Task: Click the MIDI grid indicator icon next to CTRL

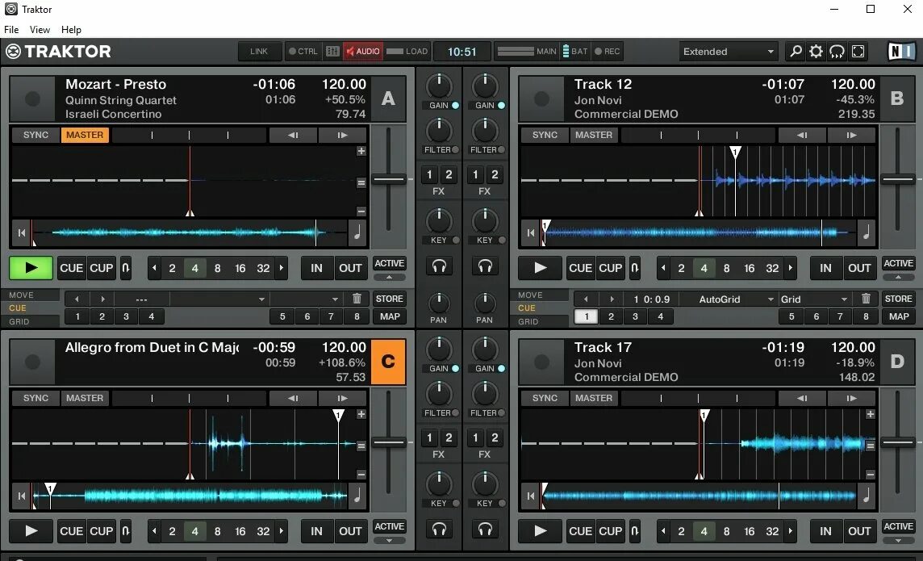Action: pos(332,51)
